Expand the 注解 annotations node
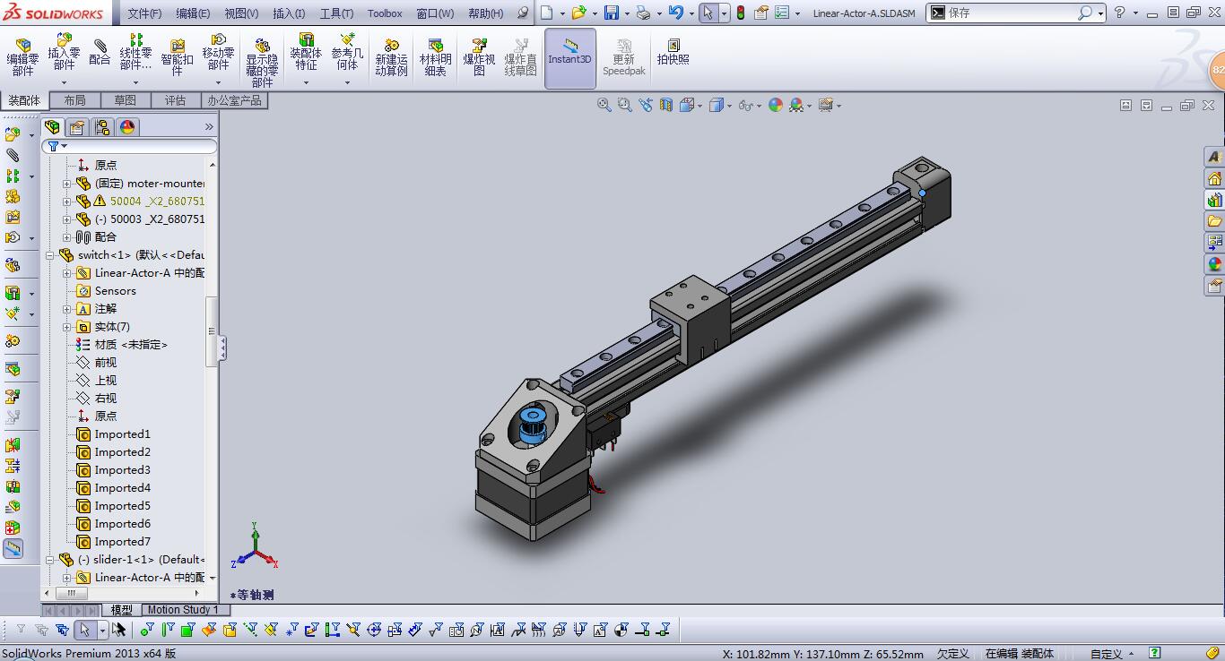The width and height of the screenshot is (1225, 661). point(67,309)
